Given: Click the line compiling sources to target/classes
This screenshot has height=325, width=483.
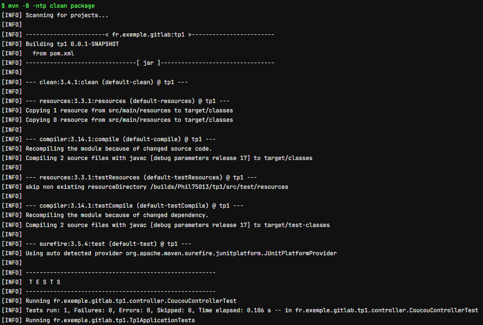Looking at the screenshot, I should tap(169, 158).
